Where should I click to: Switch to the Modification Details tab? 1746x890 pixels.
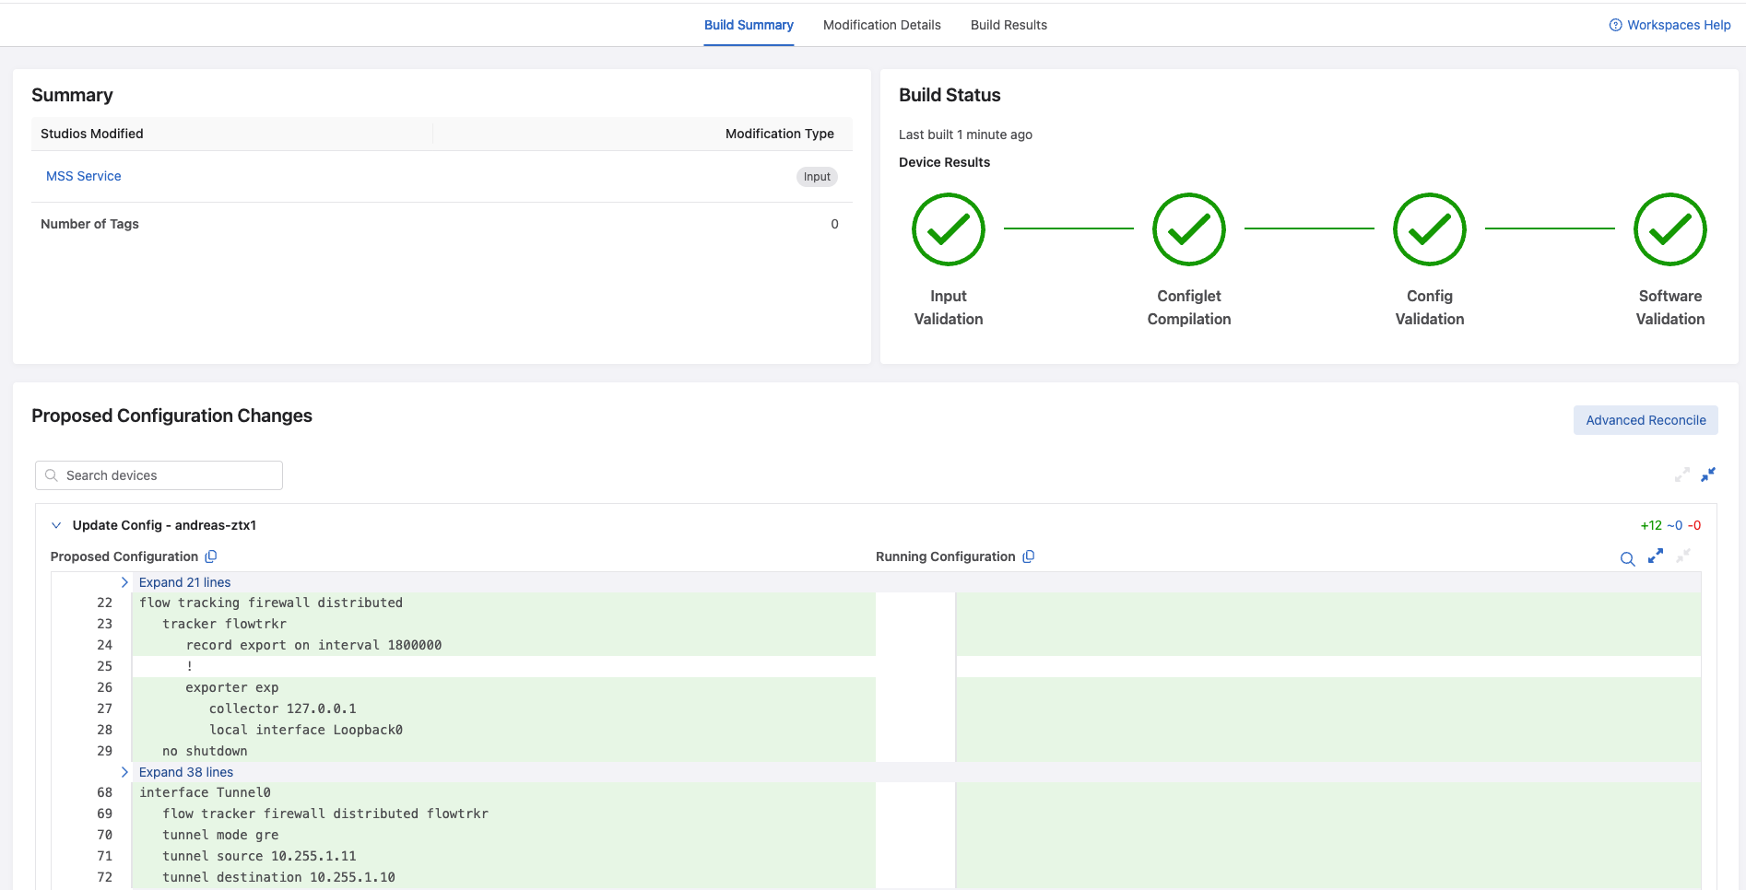(881, 25)
